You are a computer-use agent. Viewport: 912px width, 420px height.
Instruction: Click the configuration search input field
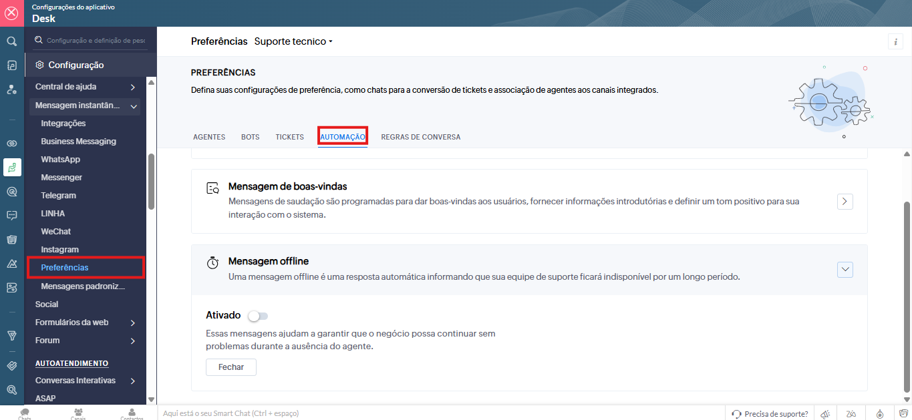pos(95,41)
